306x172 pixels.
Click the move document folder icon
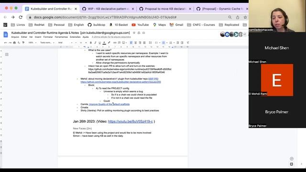pos(139,33)
